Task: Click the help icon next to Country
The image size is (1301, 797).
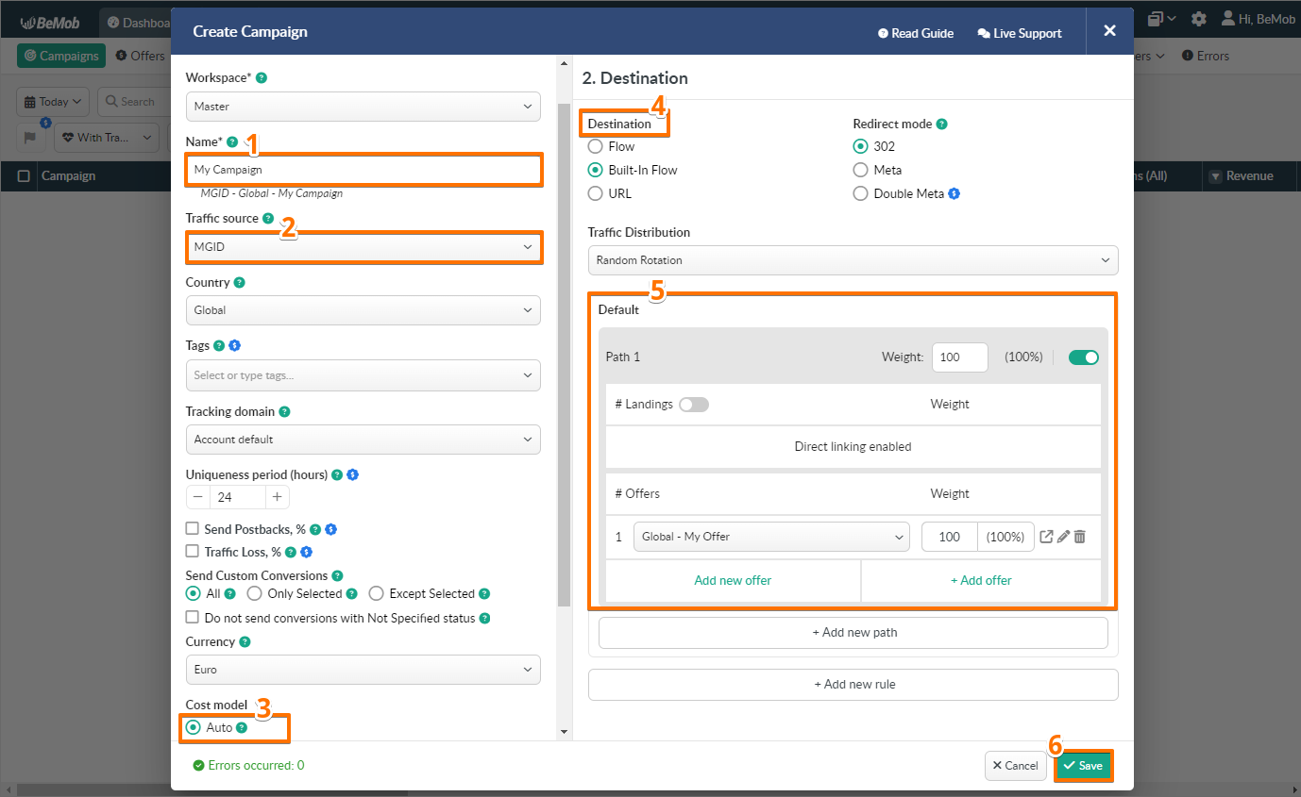Action: click(239, 283)
